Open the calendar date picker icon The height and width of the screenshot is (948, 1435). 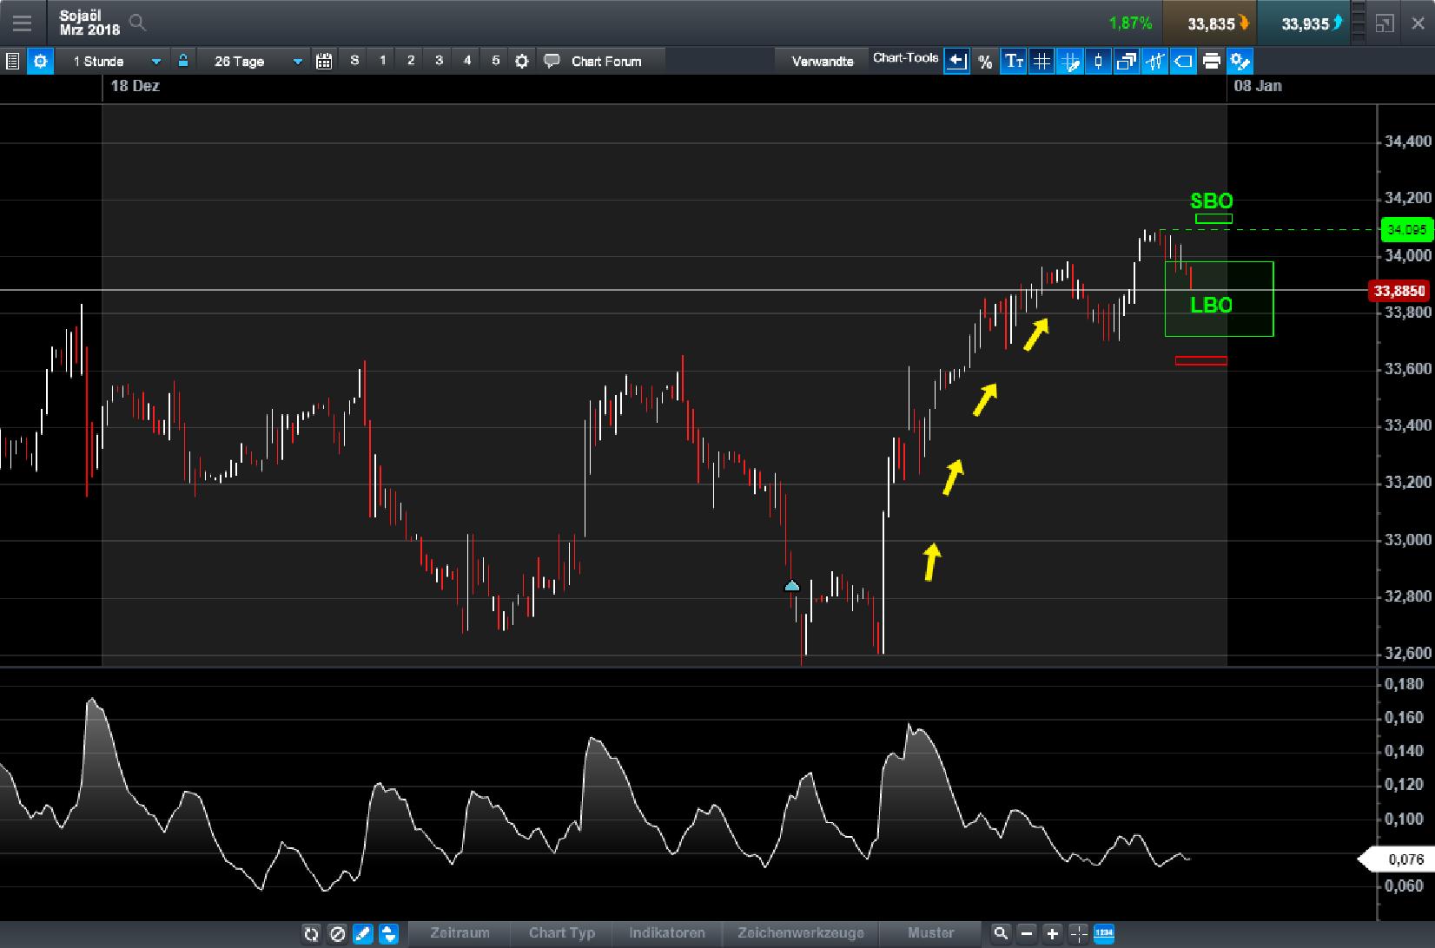click(324, 61)
